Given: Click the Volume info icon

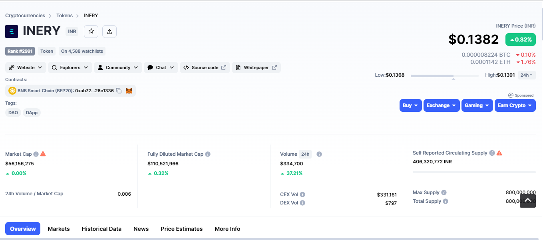Looking at the screenshot, I should [319, 154].
